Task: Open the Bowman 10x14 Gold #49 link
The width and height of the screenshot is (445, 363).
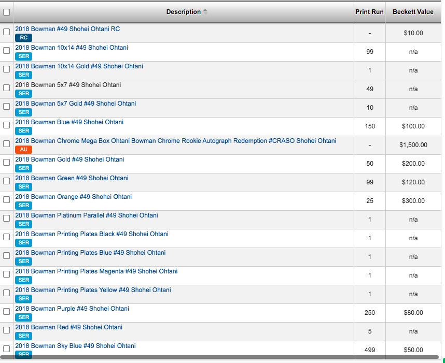Action: pos(79,66)
